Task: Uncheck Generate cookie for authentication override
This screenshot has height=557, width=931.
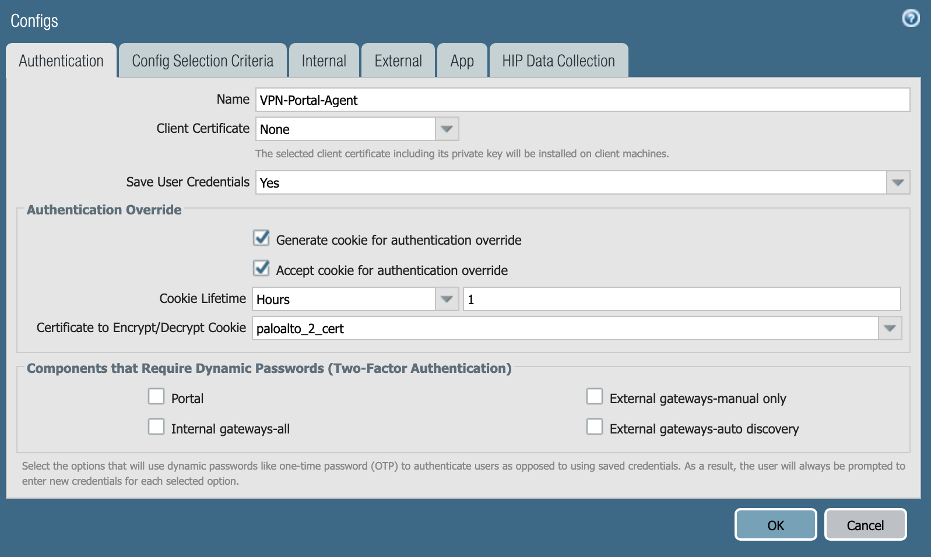Action: click(x=261, y=238)
